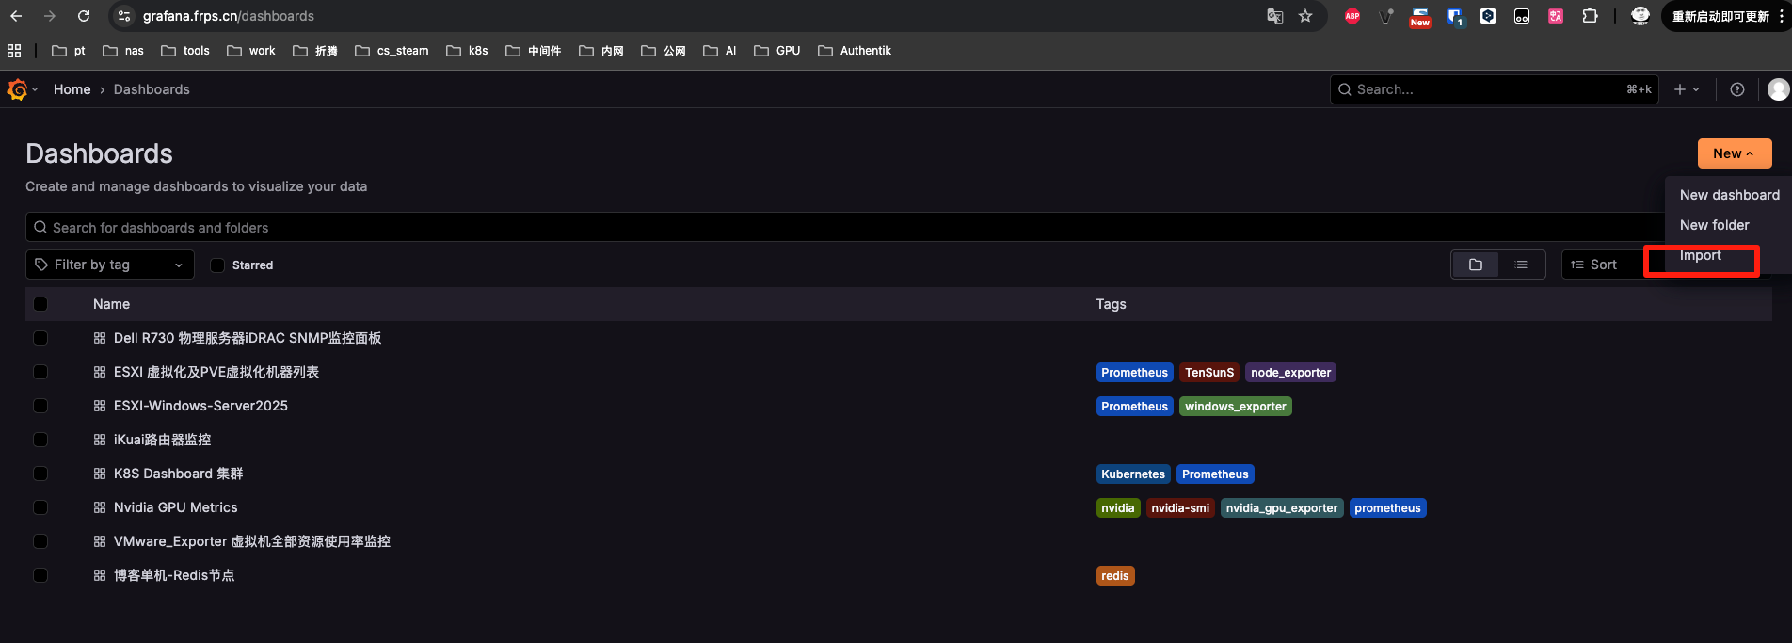
Task: Focus the Search for dashboards and folders field
Action: pos(844,227)
